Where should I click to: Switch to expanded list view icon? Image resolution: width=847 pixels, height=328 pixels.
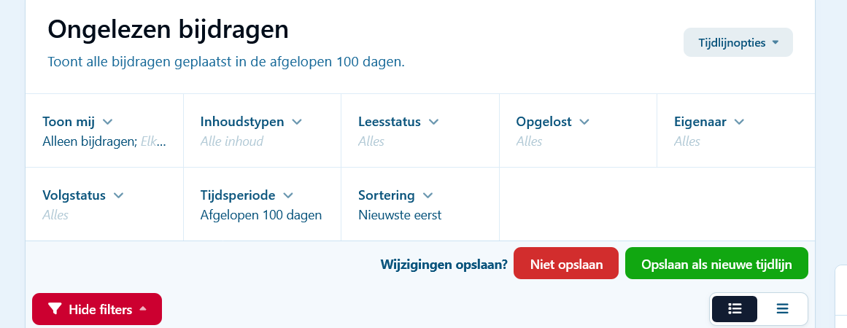[x=735, y=309]
